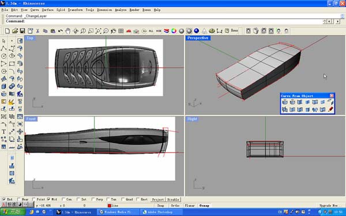Image resolution: width=346 pixels, height=216 pixels.
Task: Disable the Mid osnap checkbox
Action: pos(48,199)
